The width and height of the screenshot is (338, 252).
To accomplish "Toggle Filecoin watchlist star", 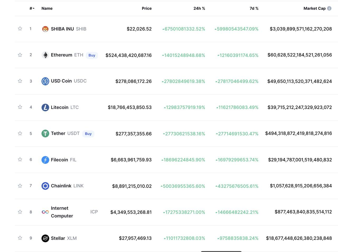I will click(20, 159).
